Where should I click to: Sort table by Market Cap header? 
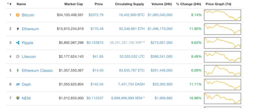[74, 4]
